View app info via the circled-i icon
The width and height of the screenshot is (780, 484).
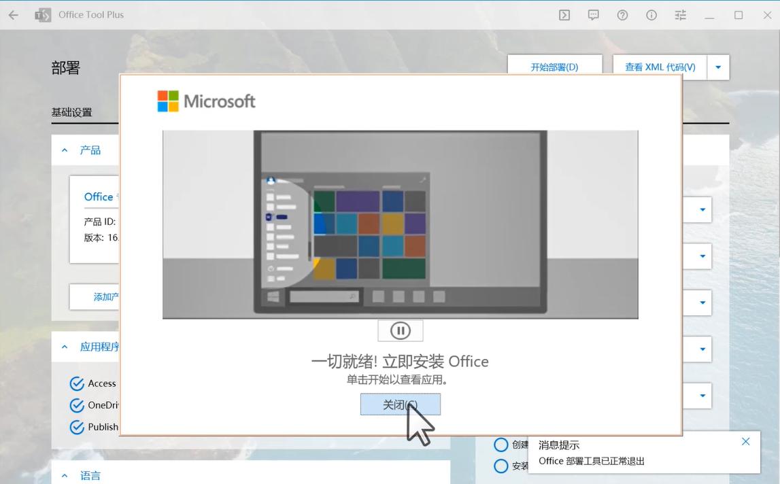[x=651, y=14]
